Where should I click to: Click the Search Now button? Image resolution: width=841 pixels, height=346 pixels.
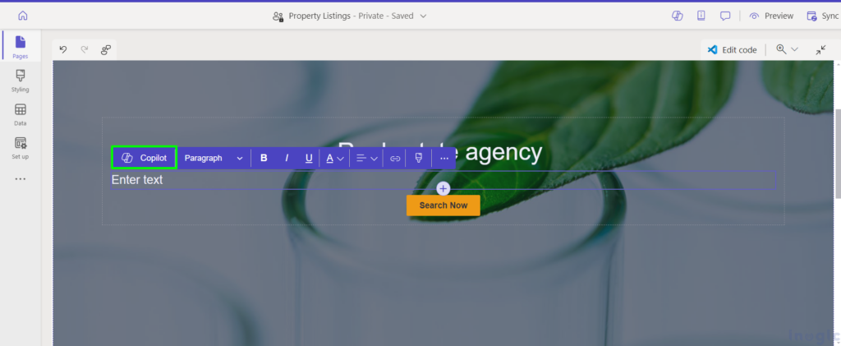point(443,205)
